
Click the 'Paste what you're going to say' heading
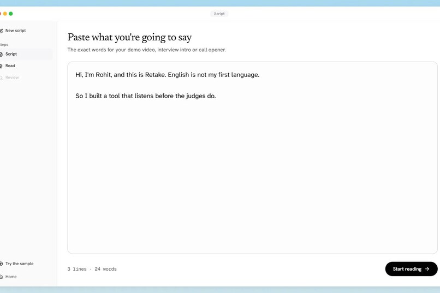coord(129,37)
